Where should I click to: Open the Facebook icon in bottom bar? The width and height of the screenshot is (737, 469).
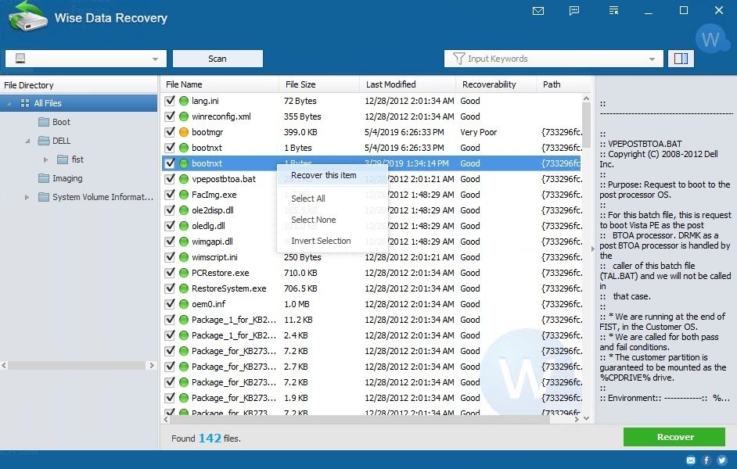click(x=706, y=460)
